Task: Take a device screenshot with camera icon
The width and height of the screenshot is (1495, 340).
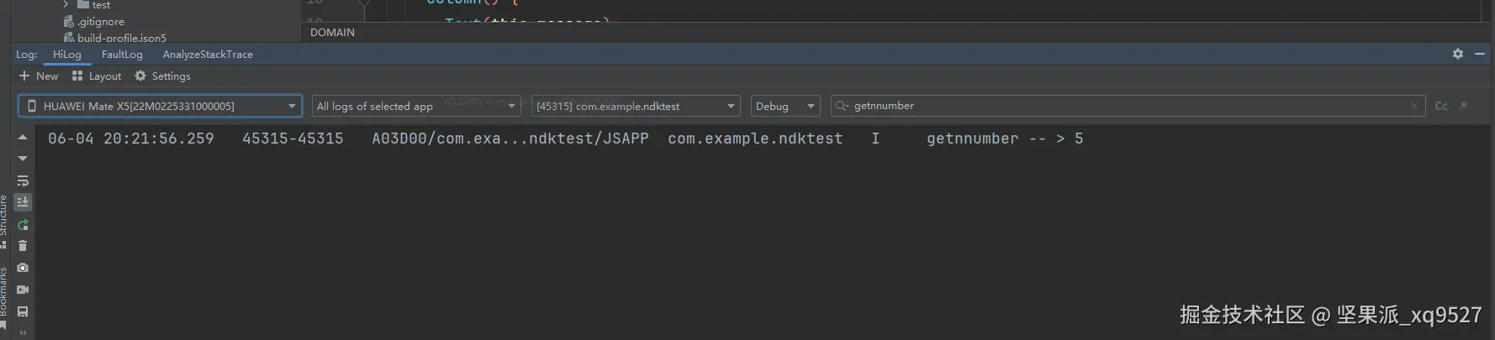Action: [23, 268]
